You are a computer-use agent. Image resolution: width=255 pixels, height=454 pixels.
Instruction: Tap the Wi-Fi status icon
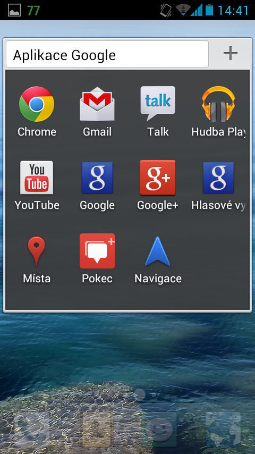coord(183,10)
